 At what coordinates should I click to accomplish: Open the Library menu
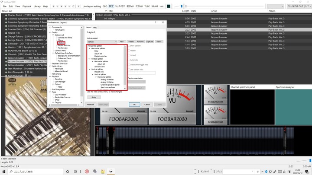pos(37,6)
